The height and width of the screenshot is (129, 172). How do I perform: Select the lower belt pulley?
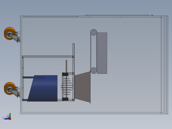pyautogui.click(x=94, y=70)
